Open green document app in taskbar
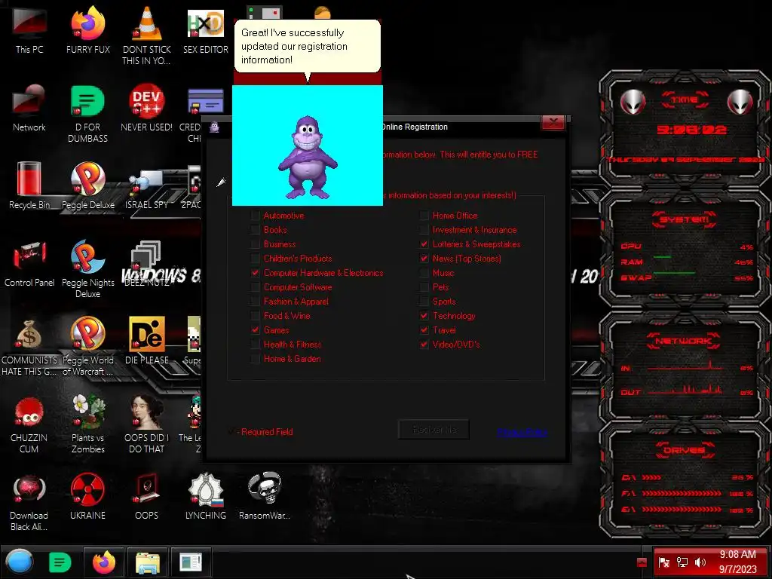 pyautogui.click(x=60, y=562)
